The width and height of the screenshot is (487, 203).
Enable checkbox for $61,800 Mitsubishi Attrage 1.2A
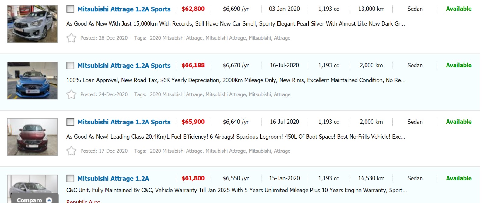coord(70,178)
